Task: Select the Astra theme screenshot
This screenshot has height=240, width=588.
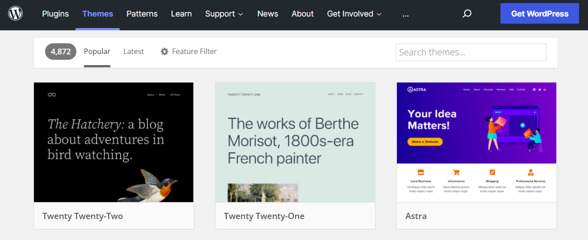Action: tap(476, 142)
